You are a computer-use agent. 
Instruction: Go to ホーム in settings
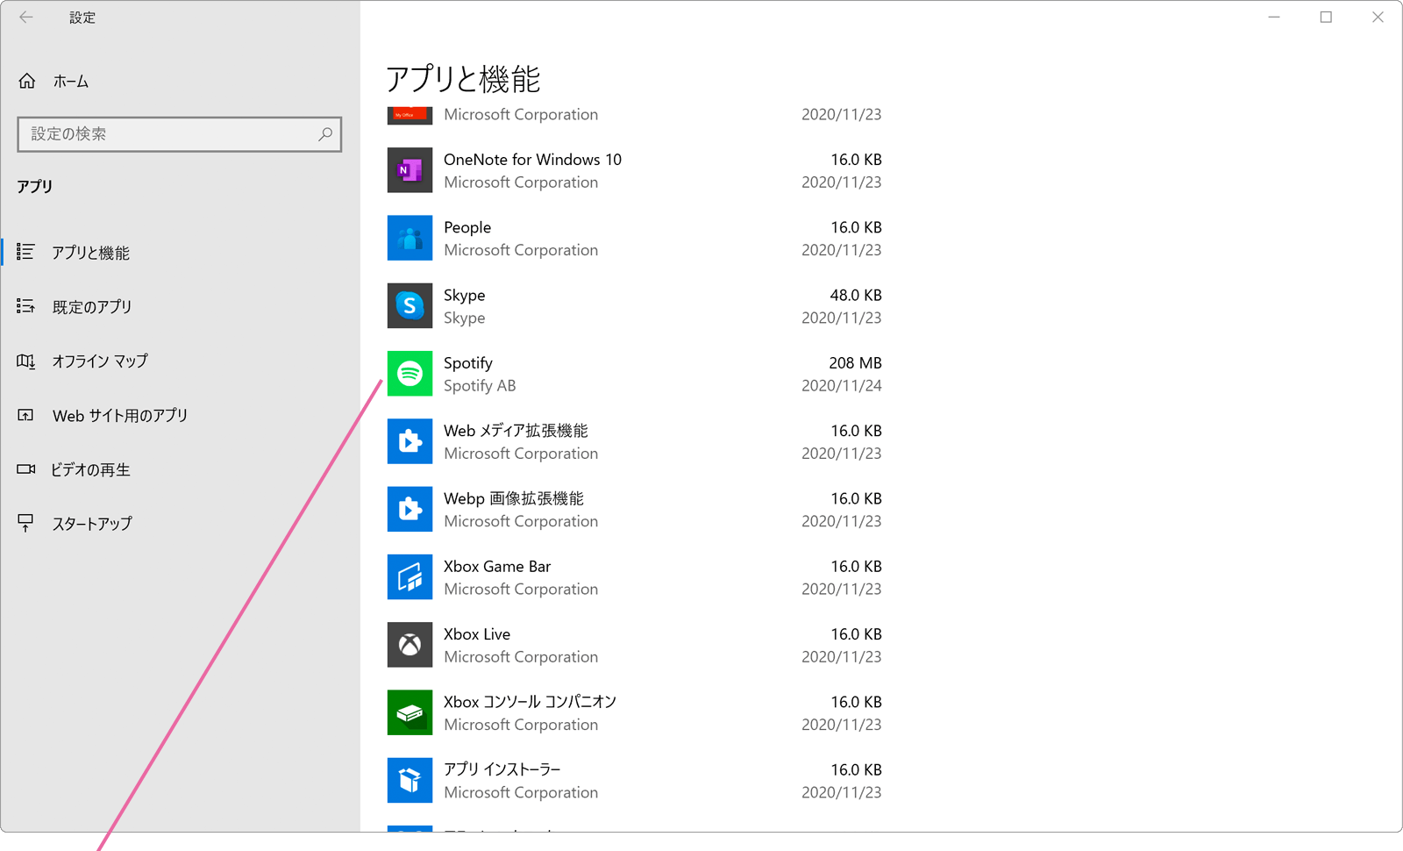coord(180,81)
